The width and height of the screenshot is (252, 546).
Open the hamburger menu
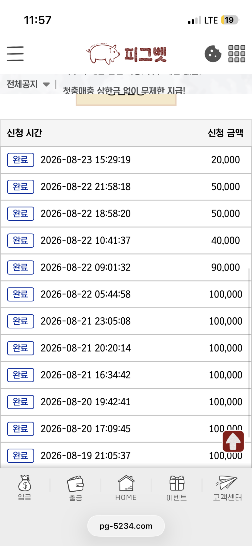[x=15, y=54]
